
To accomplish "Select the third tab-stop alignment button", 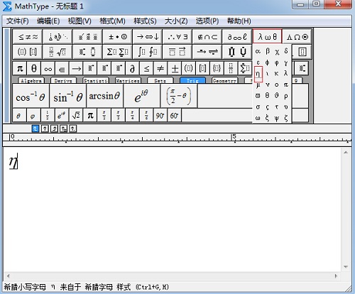I will 54,129.
